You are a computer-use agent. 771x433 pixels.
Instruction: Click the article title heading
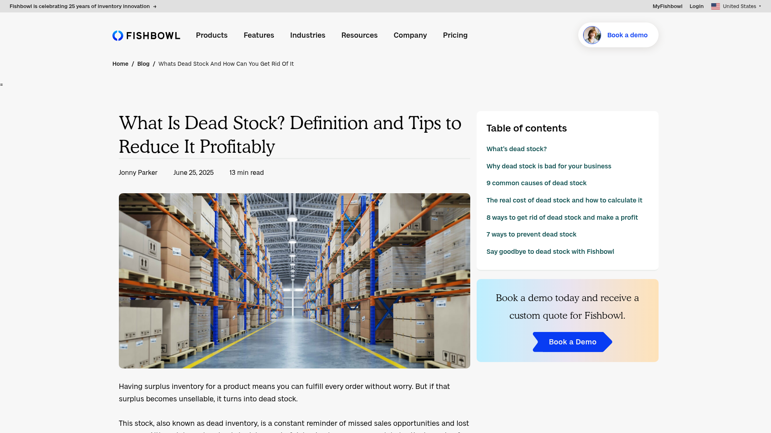290,135
